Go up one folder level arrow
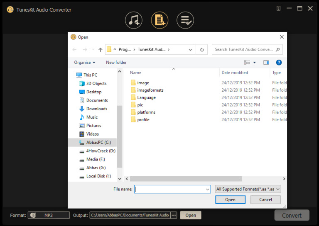 [x=100, y=49]
